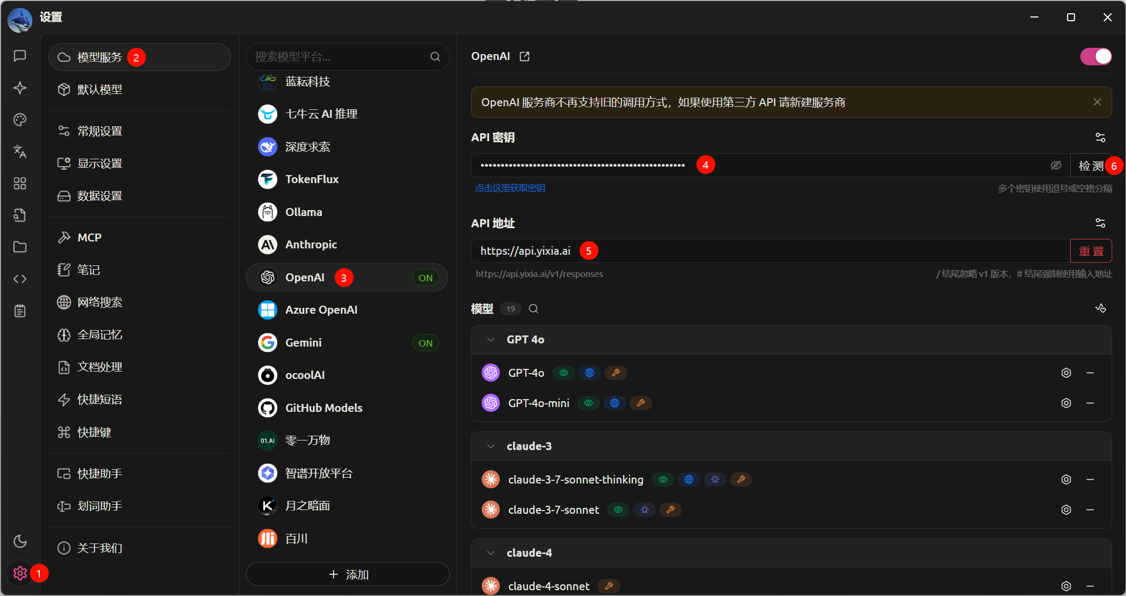Screen dimensions: 1126x596
Task: Open the mini apps grid icon
Action: tap(20, 183)
